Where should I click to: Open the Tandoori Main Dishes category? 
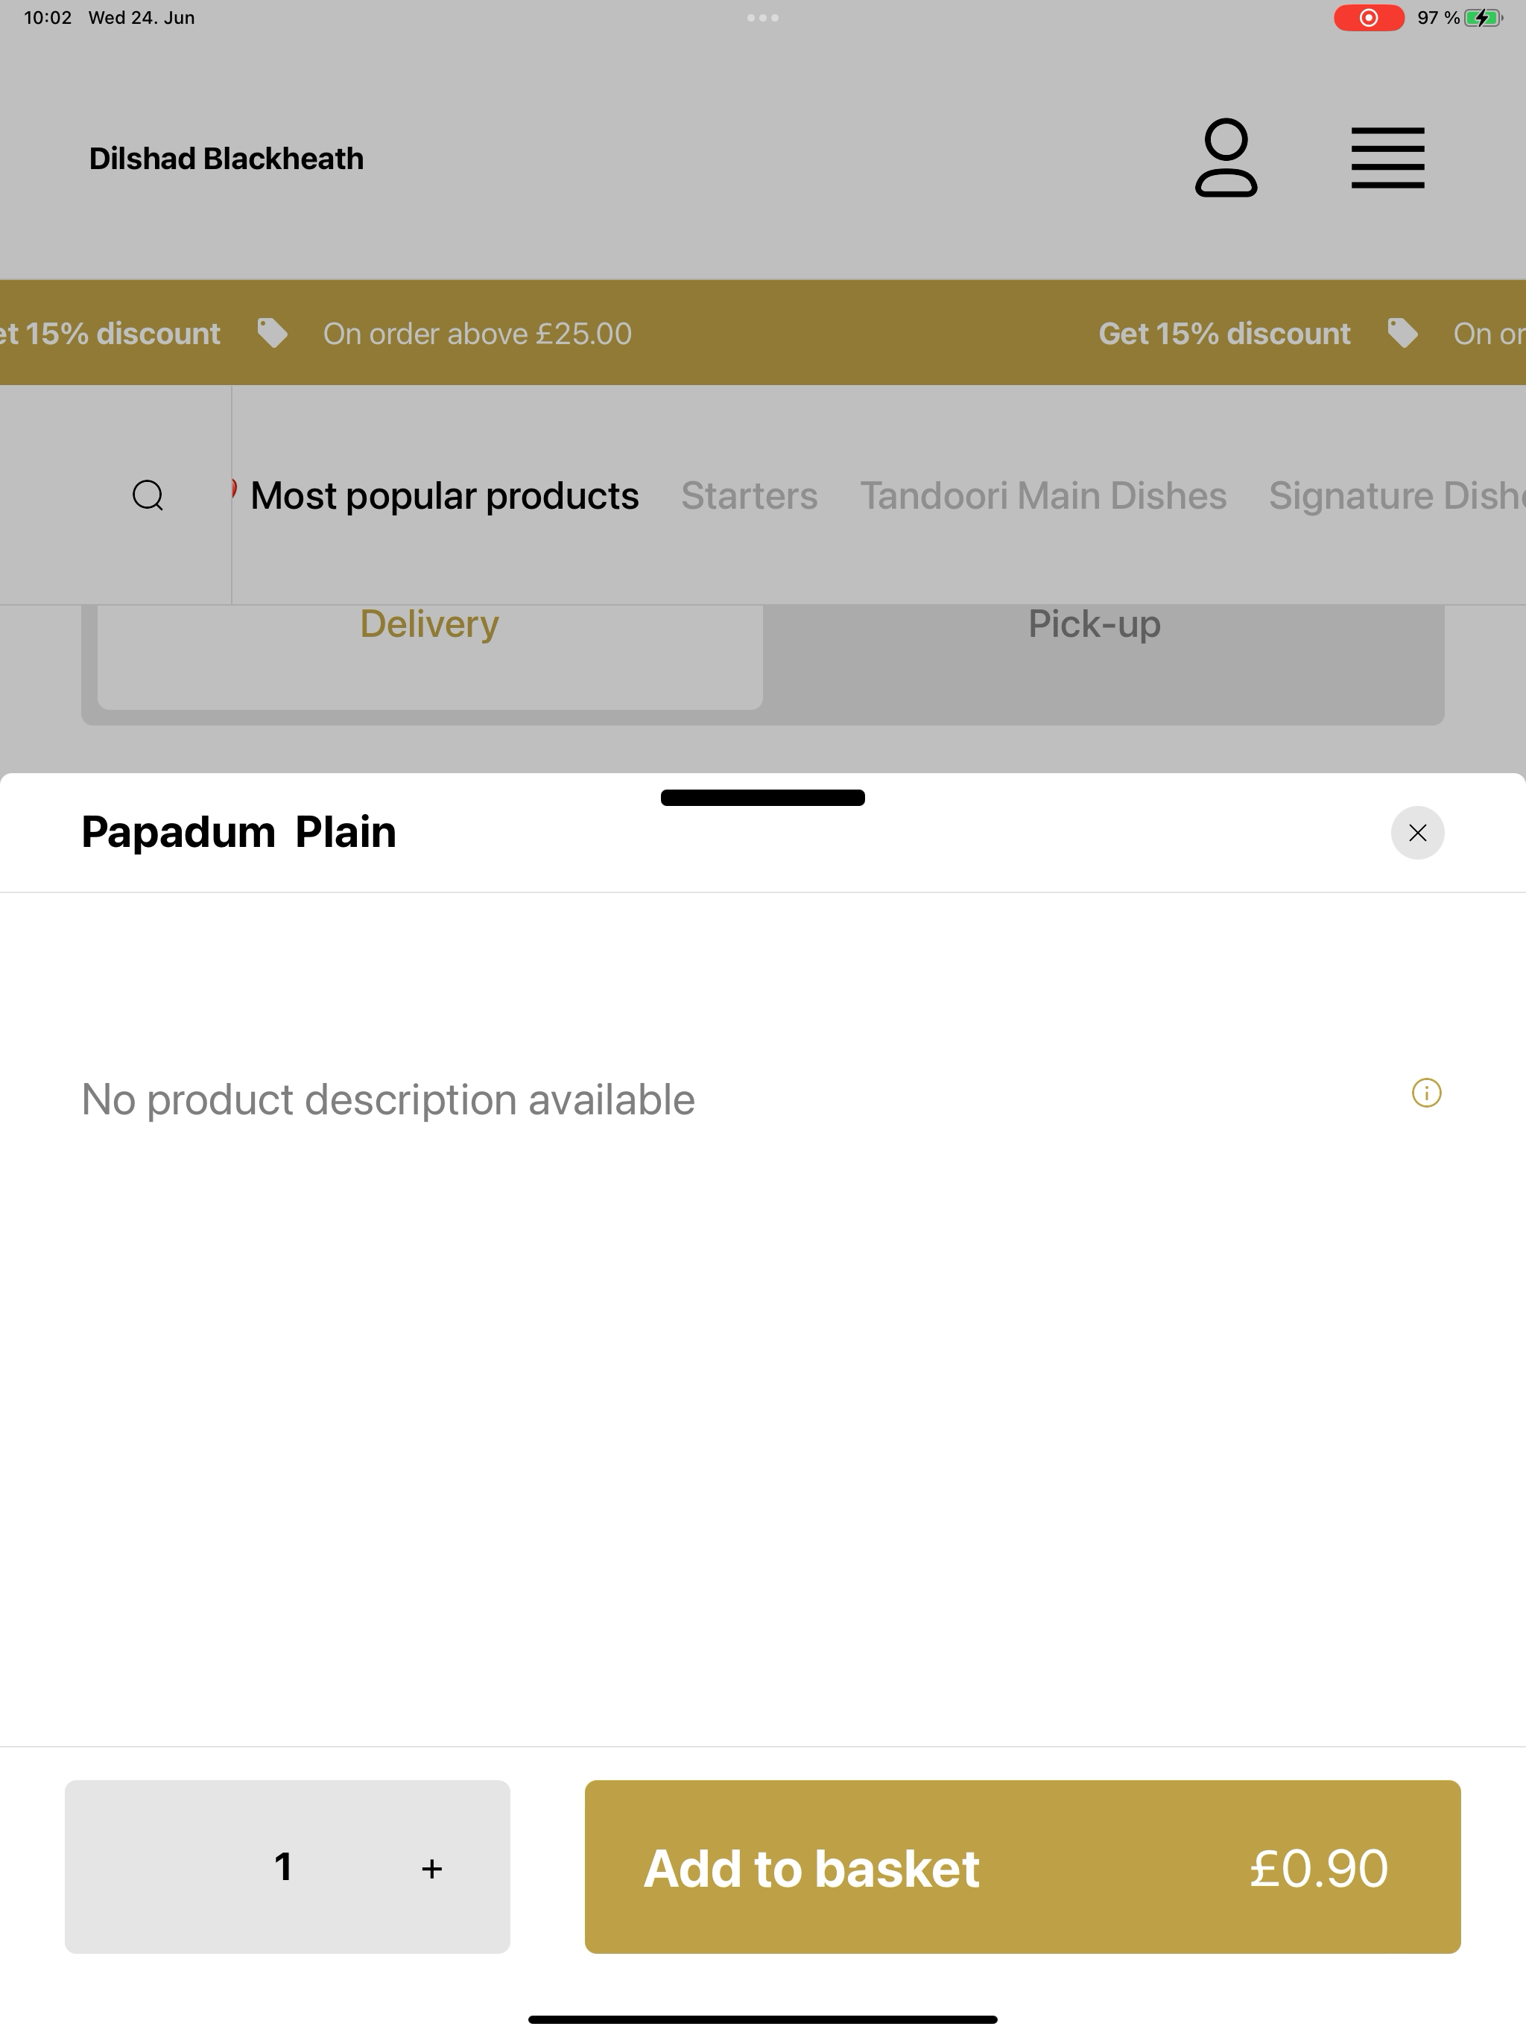pos(1043,495)
